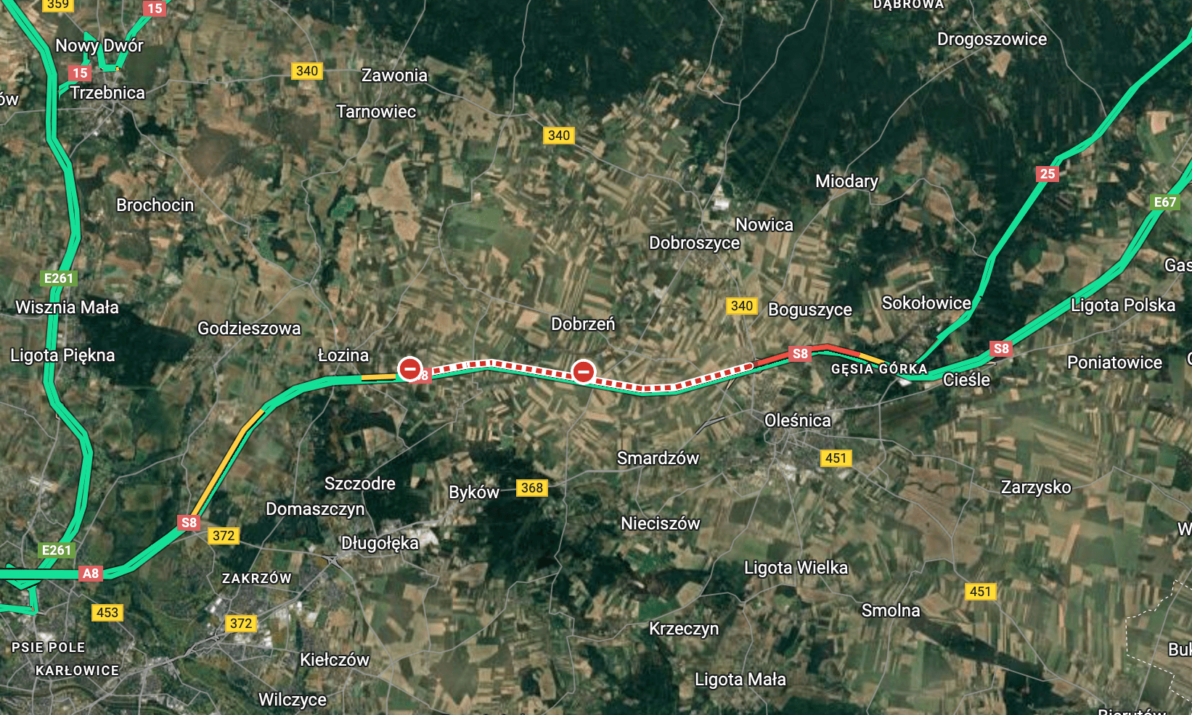
Task: Select the route 25 shield
Action: (x=1048, y=174)
